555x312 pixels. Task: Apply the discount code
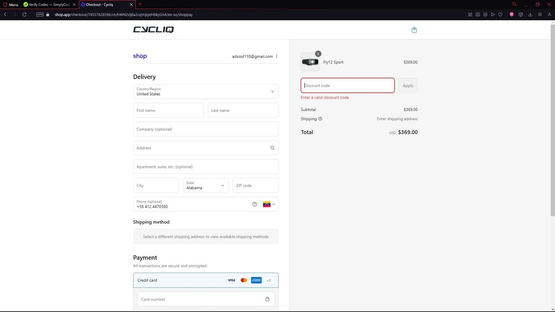pos(408,85)
